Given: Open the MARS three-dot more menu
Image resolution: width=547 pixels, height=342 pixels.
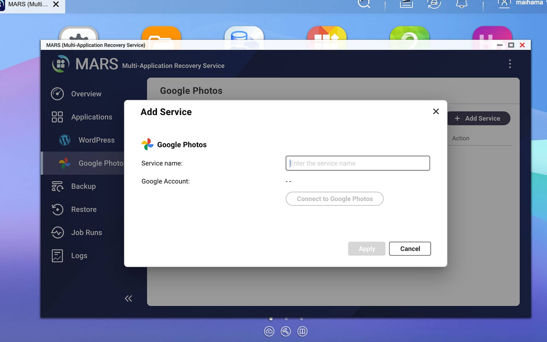Looking at the screenshot, I should click(510, 64).
